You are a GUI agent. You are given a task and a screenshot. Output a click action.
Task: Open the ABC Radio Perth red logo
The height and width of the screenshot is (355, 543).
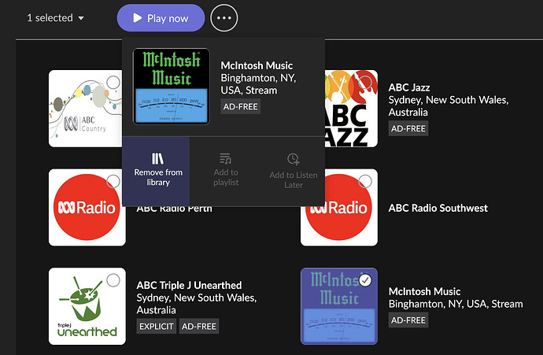[x=87, y=207]
